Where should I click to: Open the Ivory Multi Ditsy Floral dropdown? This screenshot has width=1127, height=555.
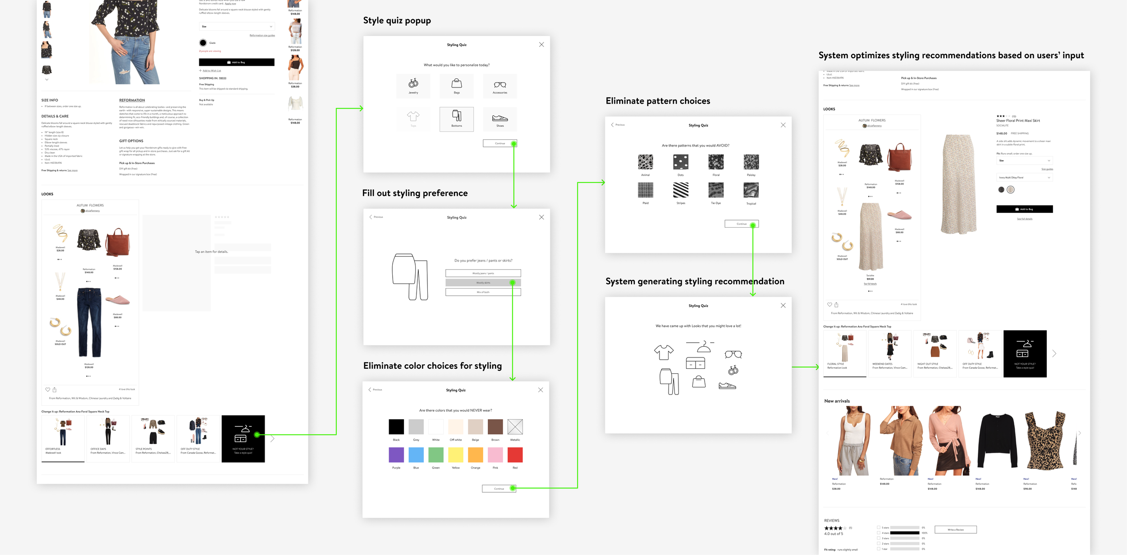pos(1024,178)
